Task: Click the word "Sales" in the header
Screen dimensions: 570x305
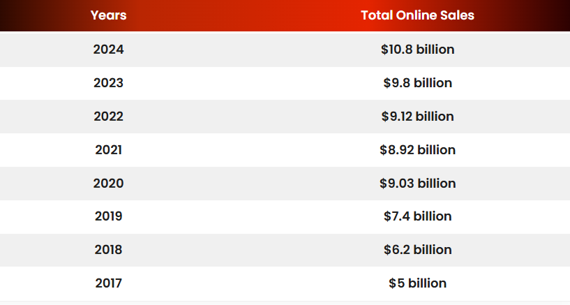Action: [x=457, y=15]
